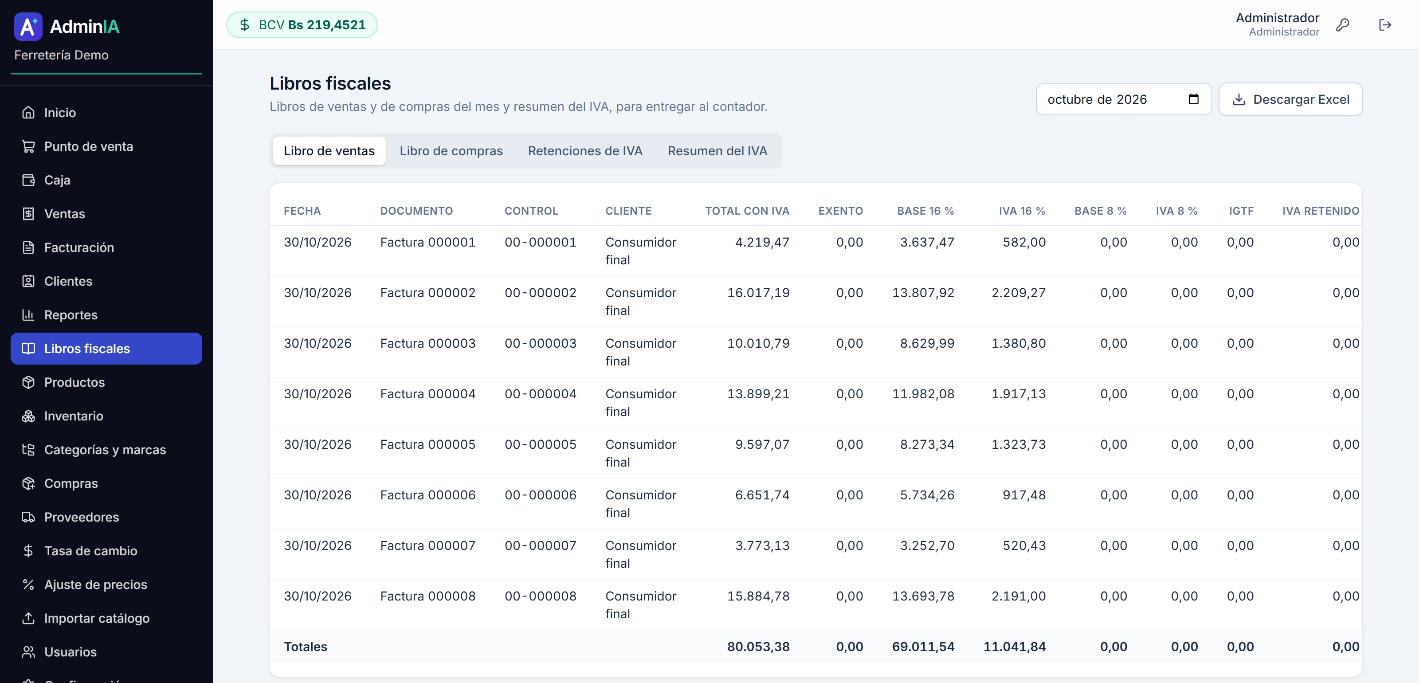Open the calendar picker icon in month field
Image resolution: width=1419 pixels, height=683 pixels.
pyautogui.click(x=1193, y=99)
